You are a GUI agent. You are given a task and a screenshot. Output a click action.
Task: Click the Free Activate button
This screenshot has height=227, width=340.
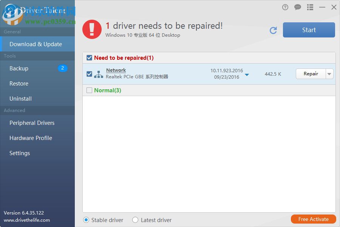[313, 219]
